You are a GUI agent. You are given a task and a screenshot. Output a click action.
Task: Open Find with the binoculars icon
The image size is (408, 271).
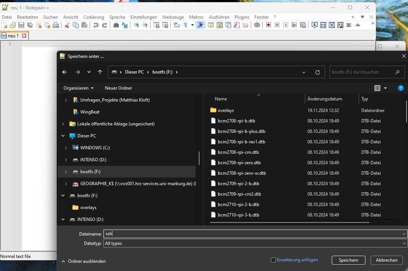tap(116, 25)
